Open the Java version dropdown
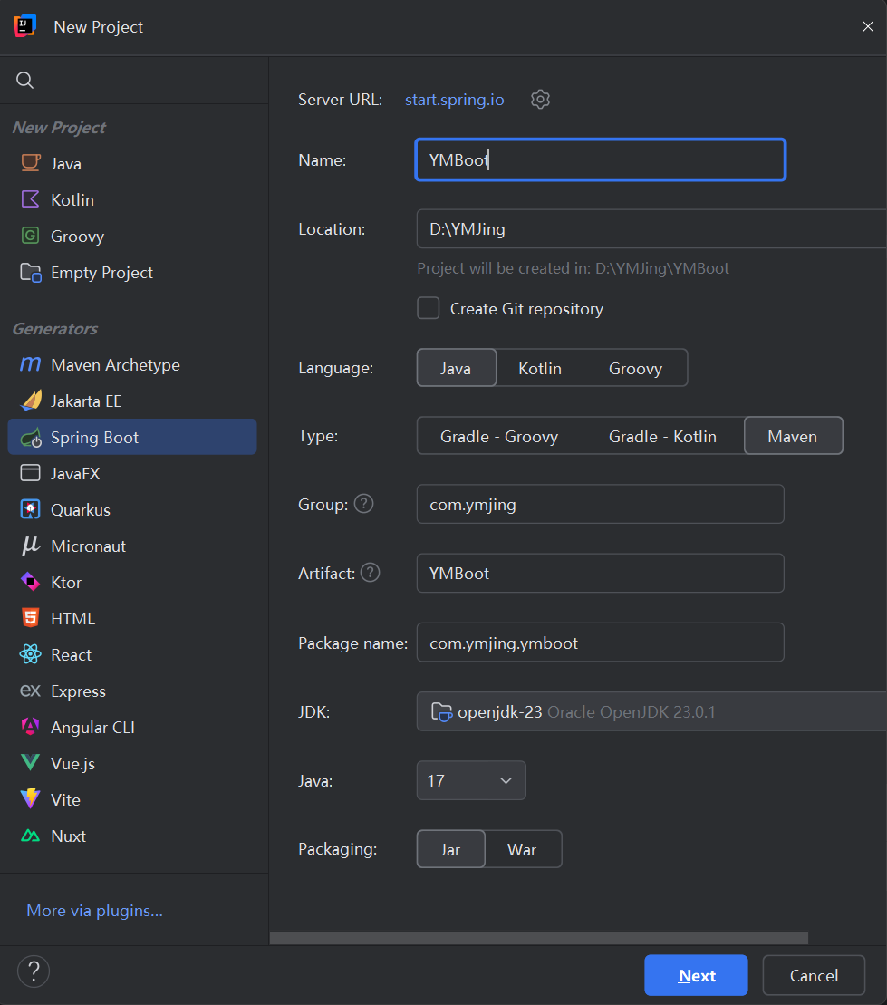887x1005 pixels. pyautogui.click(x=471, y=780)
